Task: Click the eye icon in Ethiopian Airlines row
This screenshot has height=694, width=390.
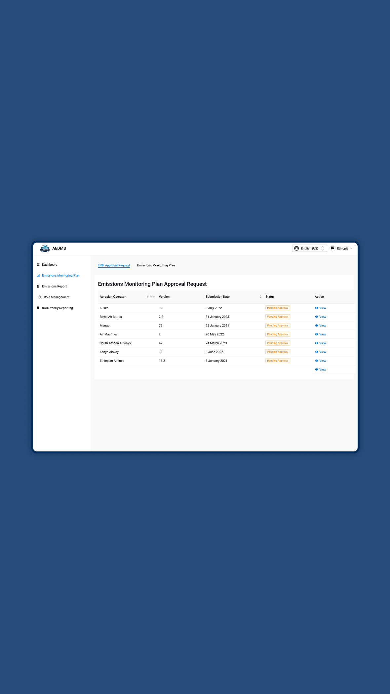Action: point(316,361)
